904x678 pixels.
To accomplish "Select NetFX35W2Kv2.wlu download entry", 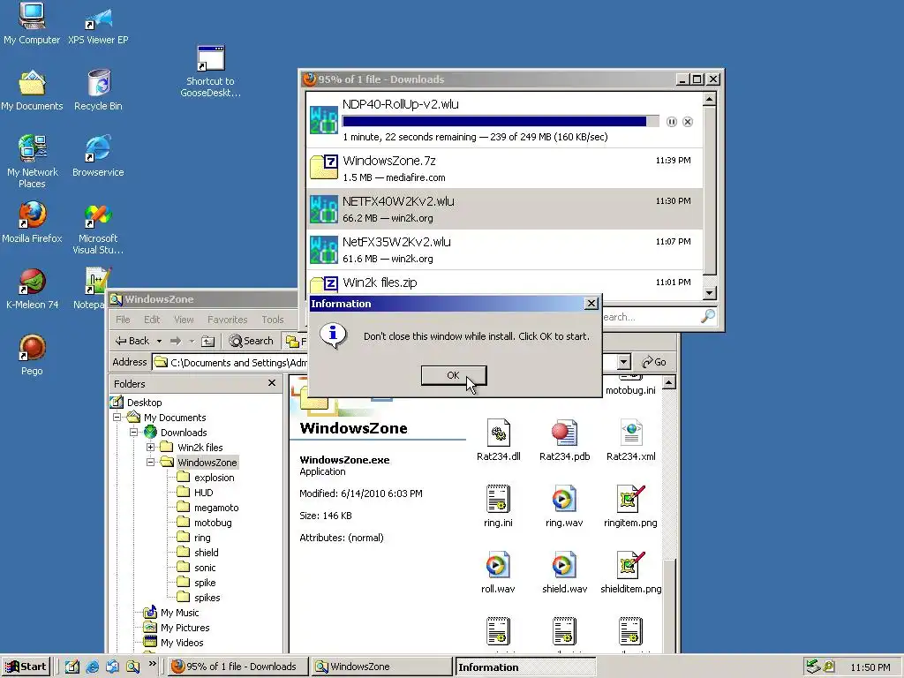I will [504, 249].
